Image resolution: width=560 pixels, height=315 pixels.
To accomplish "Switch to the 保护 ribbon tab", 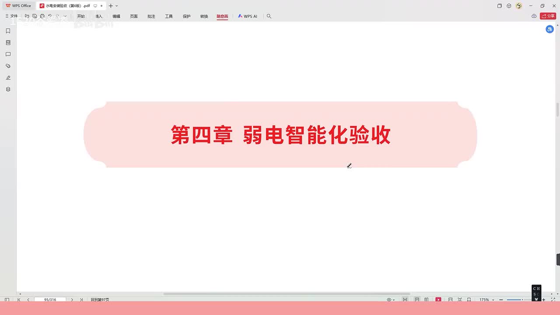I will [187, 16].
